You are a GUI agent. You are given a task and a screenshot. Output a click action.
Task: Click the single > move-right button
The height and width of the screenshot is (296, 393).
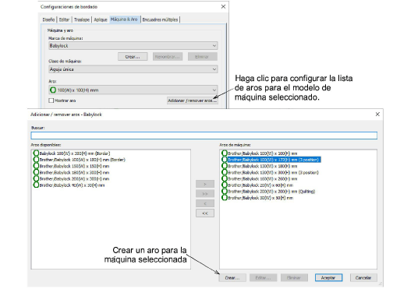[205, 184]
